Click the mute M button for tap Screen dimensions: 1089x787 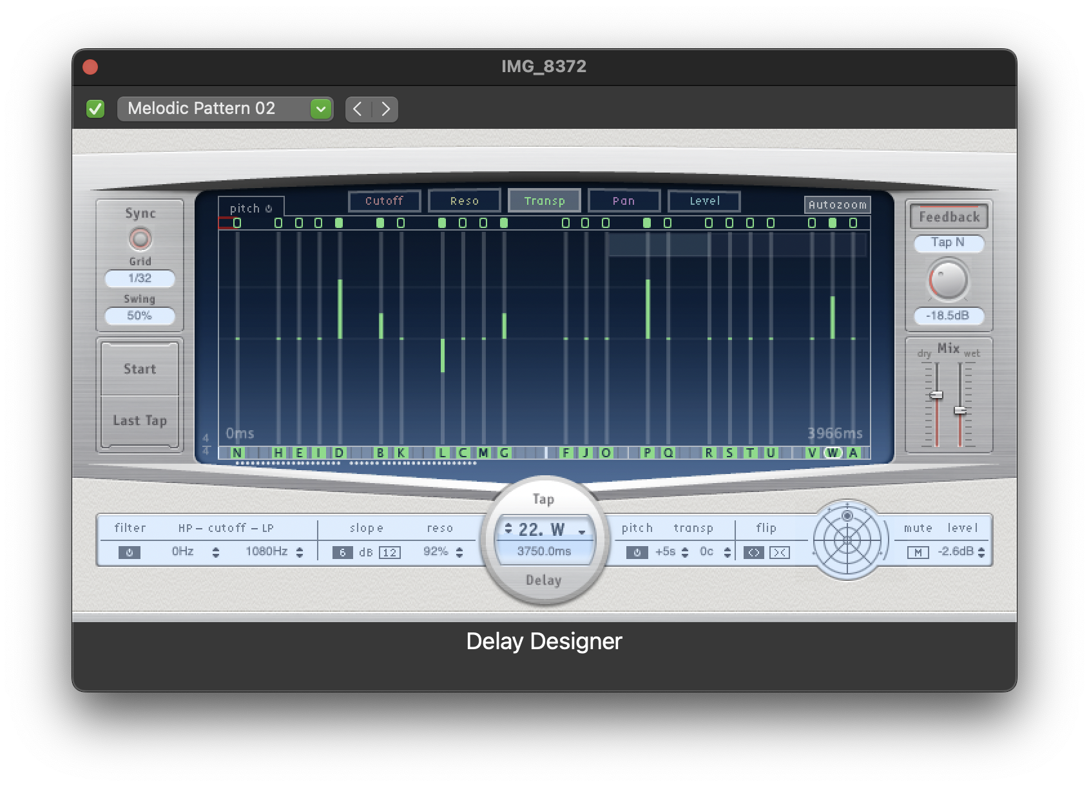pyautogui.click(x=918, y=552)
